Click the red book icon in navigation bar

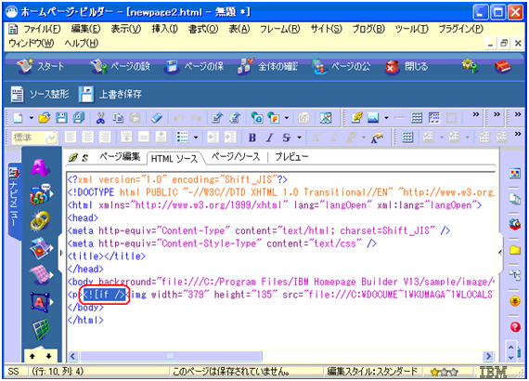(503, 66)
